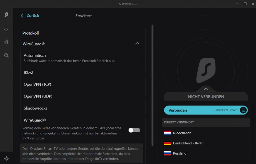
Task: Connect to Russland recent server
Action: click(206, 153)
